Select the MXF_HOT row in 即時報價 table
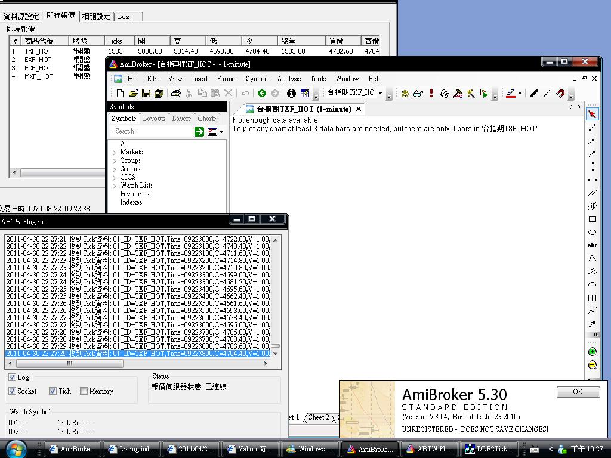The width and height of the screenshot is (611, 458). (57, 76)
